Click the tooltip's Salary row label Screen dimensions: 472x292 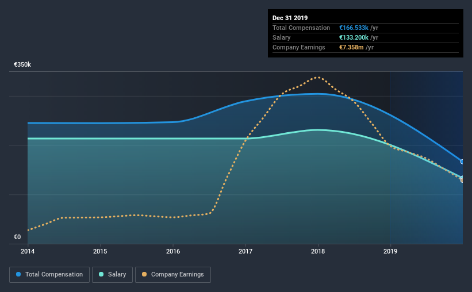tap(282, 37)
